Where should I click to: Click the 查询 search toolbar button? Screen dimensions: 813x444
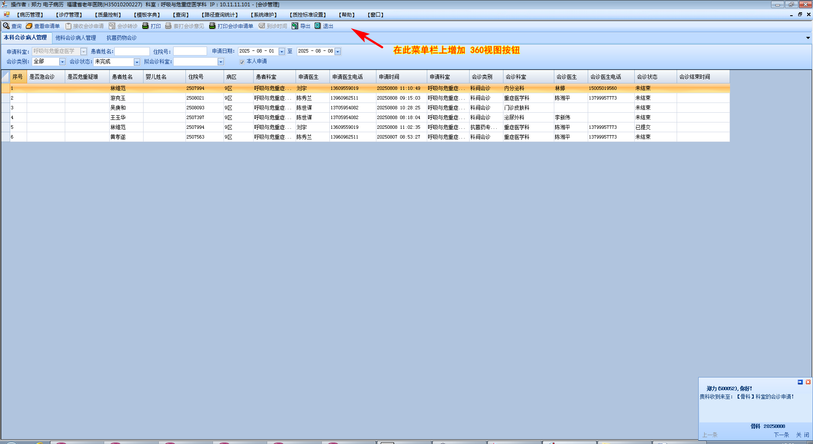coord(12,26)
